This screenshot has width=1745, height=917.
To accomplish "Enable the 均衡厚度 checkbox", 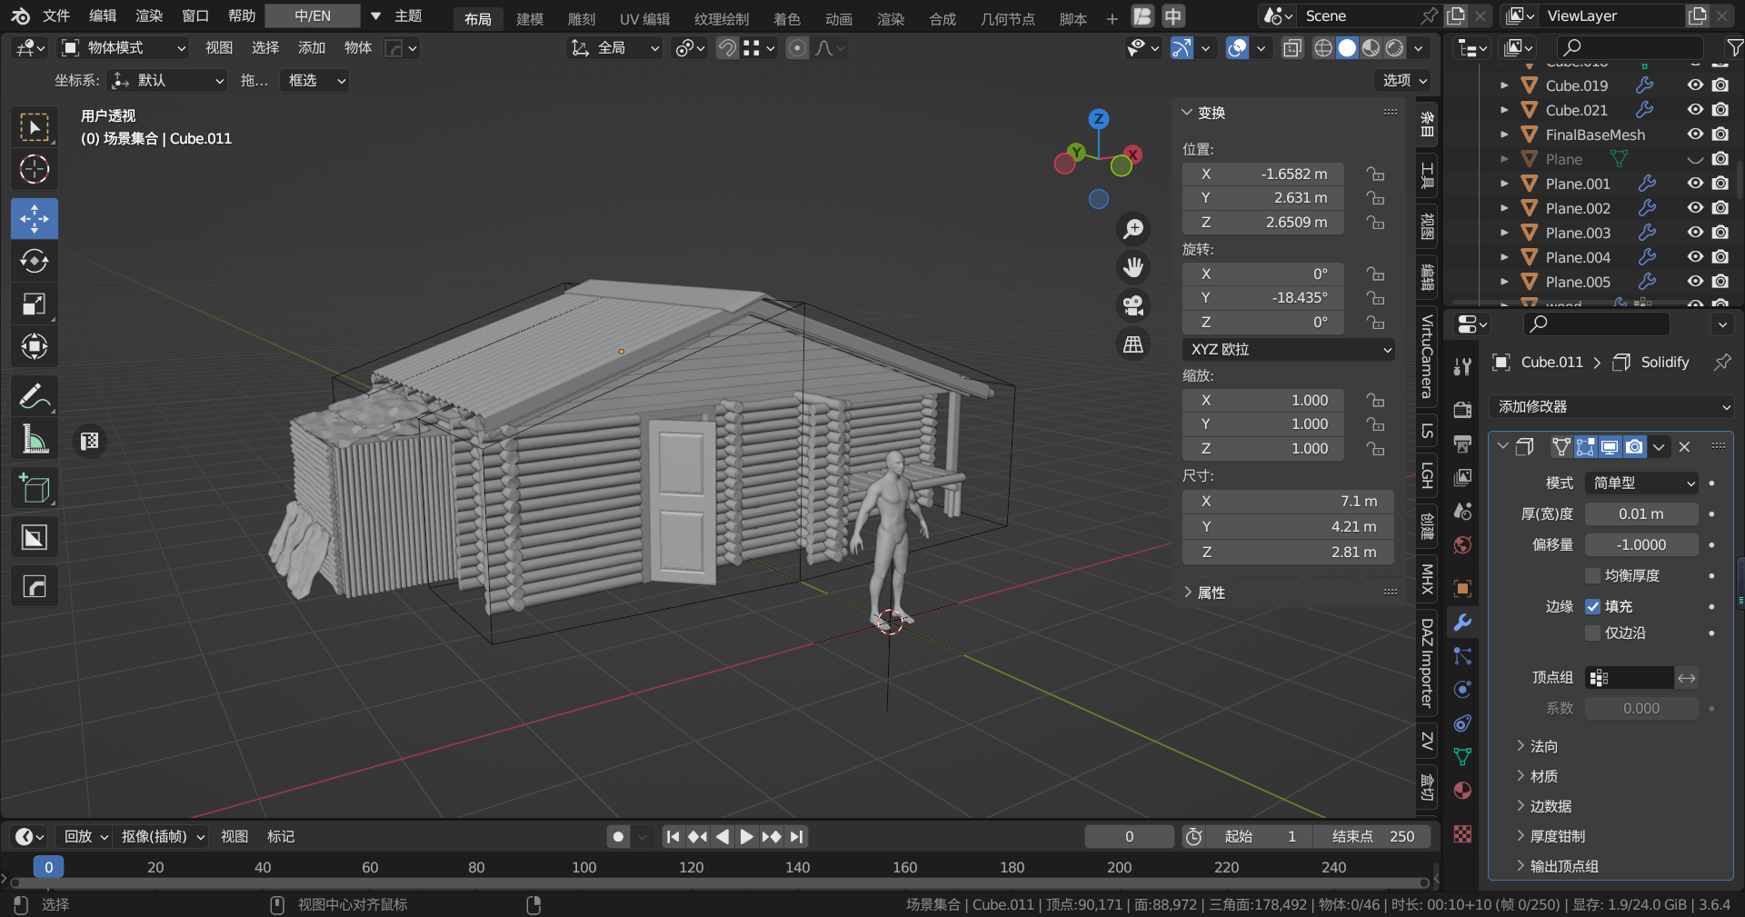I will (1592, 575).
